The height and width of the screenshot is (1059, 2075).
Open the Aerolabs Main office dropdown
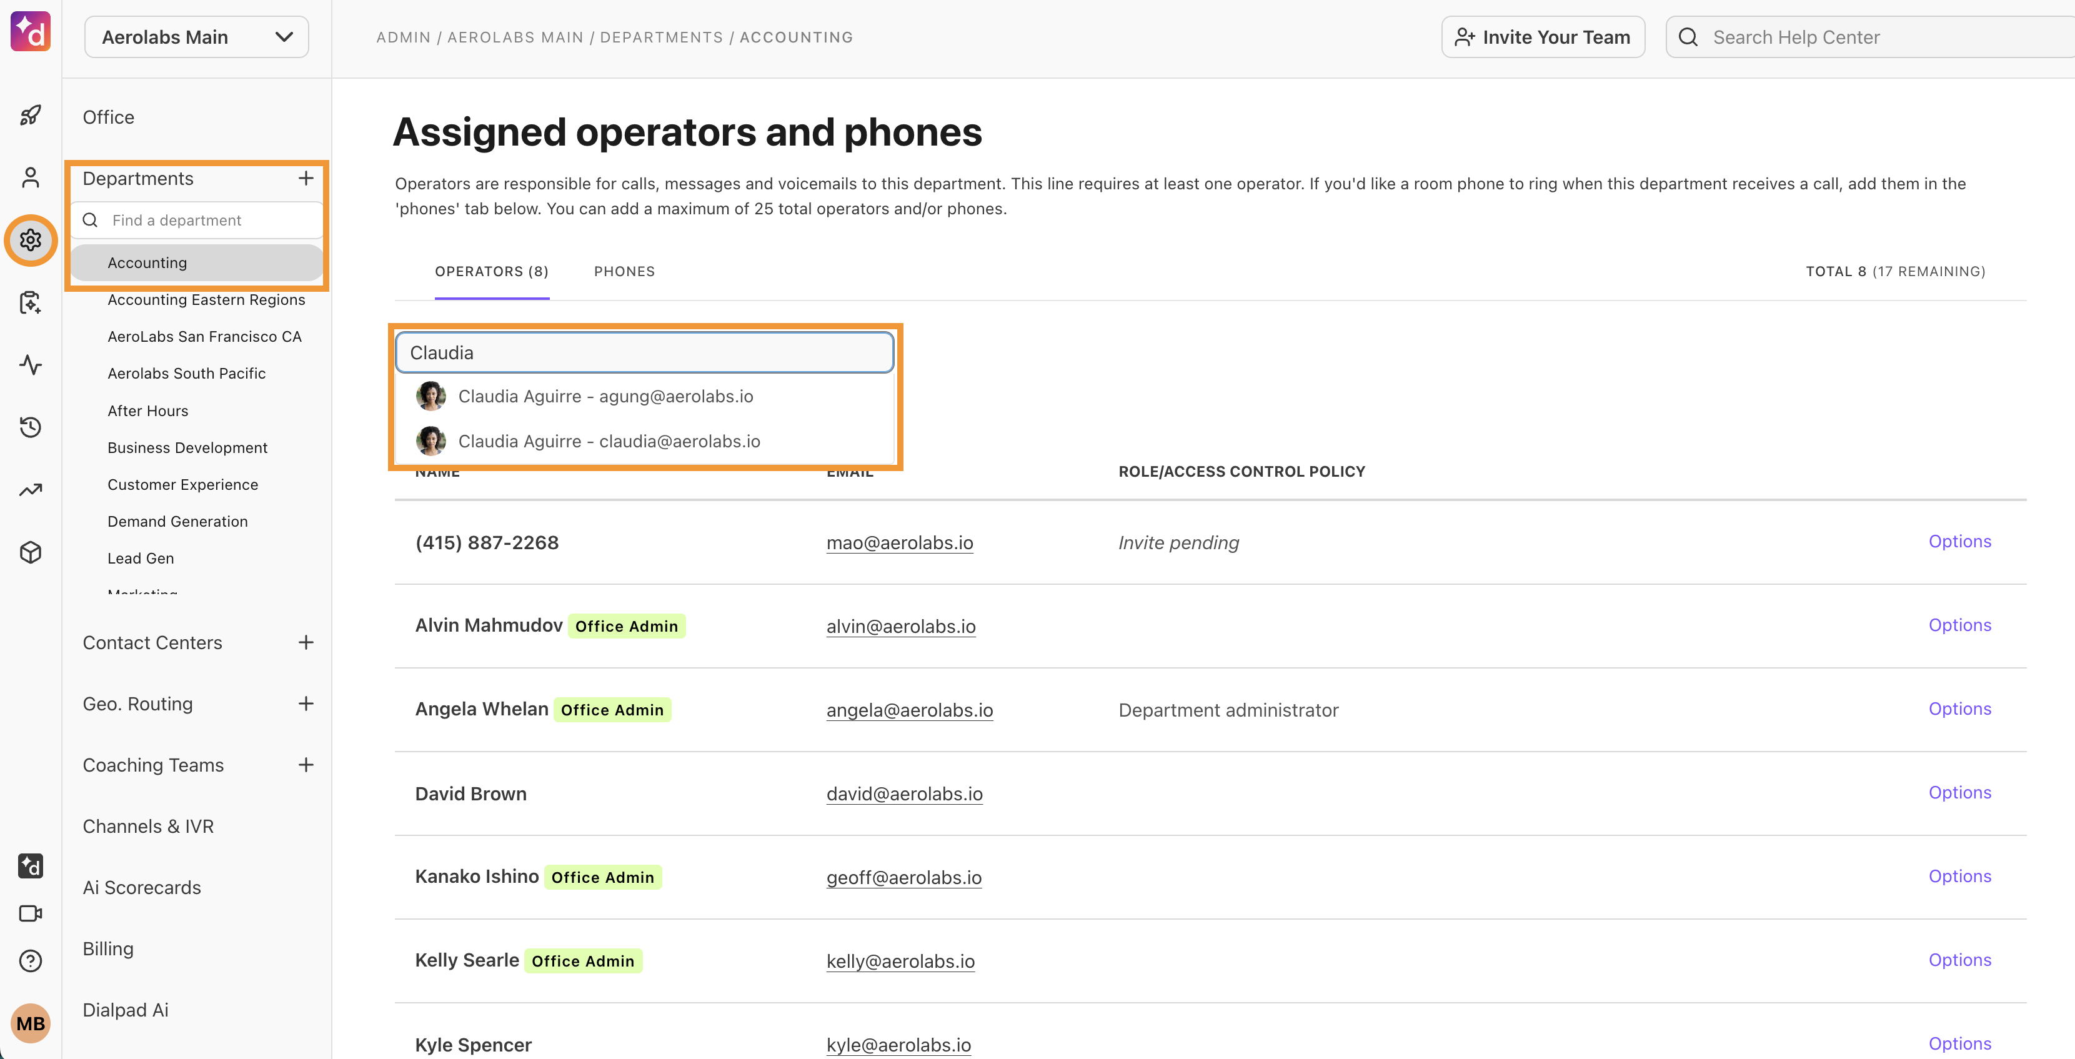[x=197, y=37]
